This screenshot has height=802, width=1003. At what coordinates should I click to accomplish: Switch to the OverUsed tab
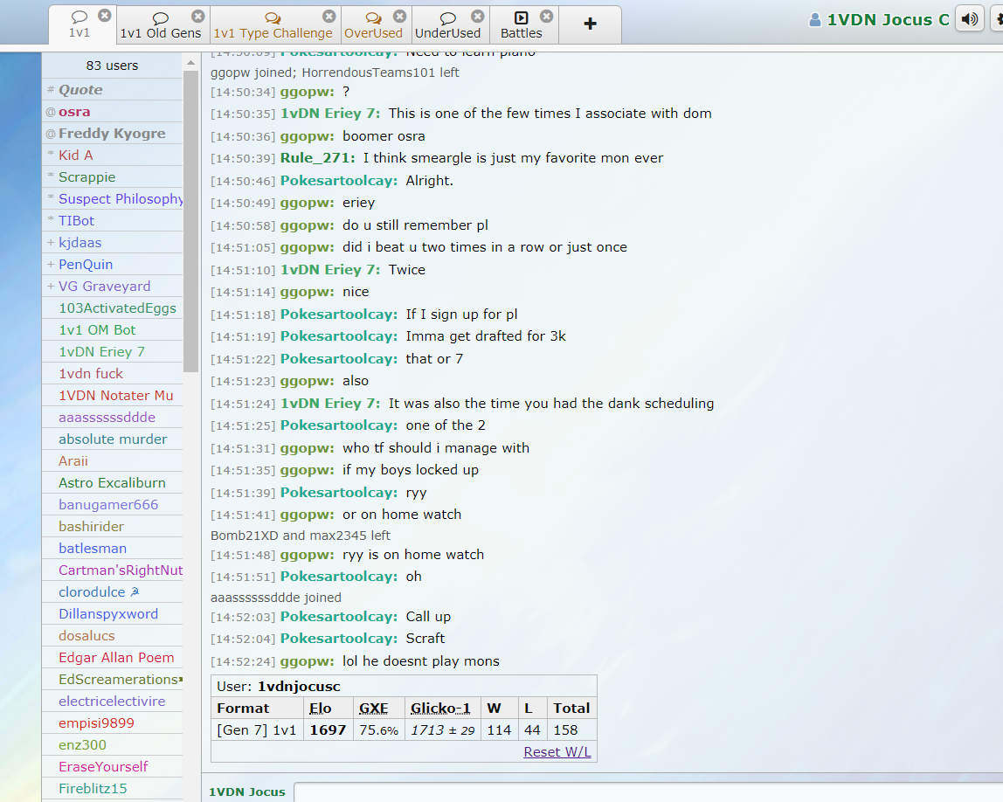coord(374,26)
